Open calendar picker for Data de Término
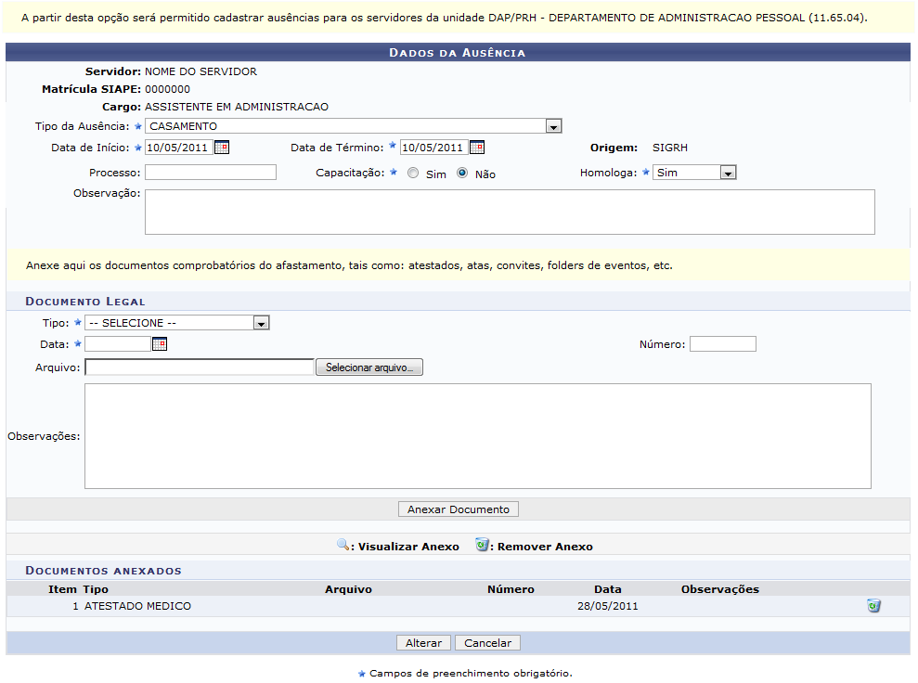The height and width of the screenshot is (683, 918). (x=477, y=147)
